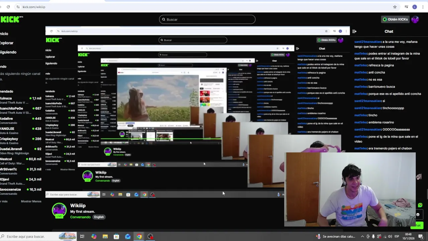Screen dimensions: 428x241
Task: Click mat1nho in the 'era tremendo pajero' message
Action: coord(361,149)
